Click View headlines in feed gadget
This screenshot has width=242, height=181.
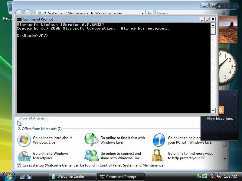(x=220, y=119)
